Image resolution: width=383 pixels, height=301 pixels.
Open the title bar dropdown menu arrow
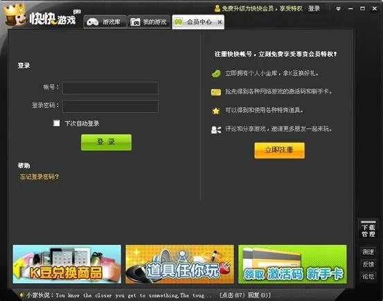(x=338, y=9)
